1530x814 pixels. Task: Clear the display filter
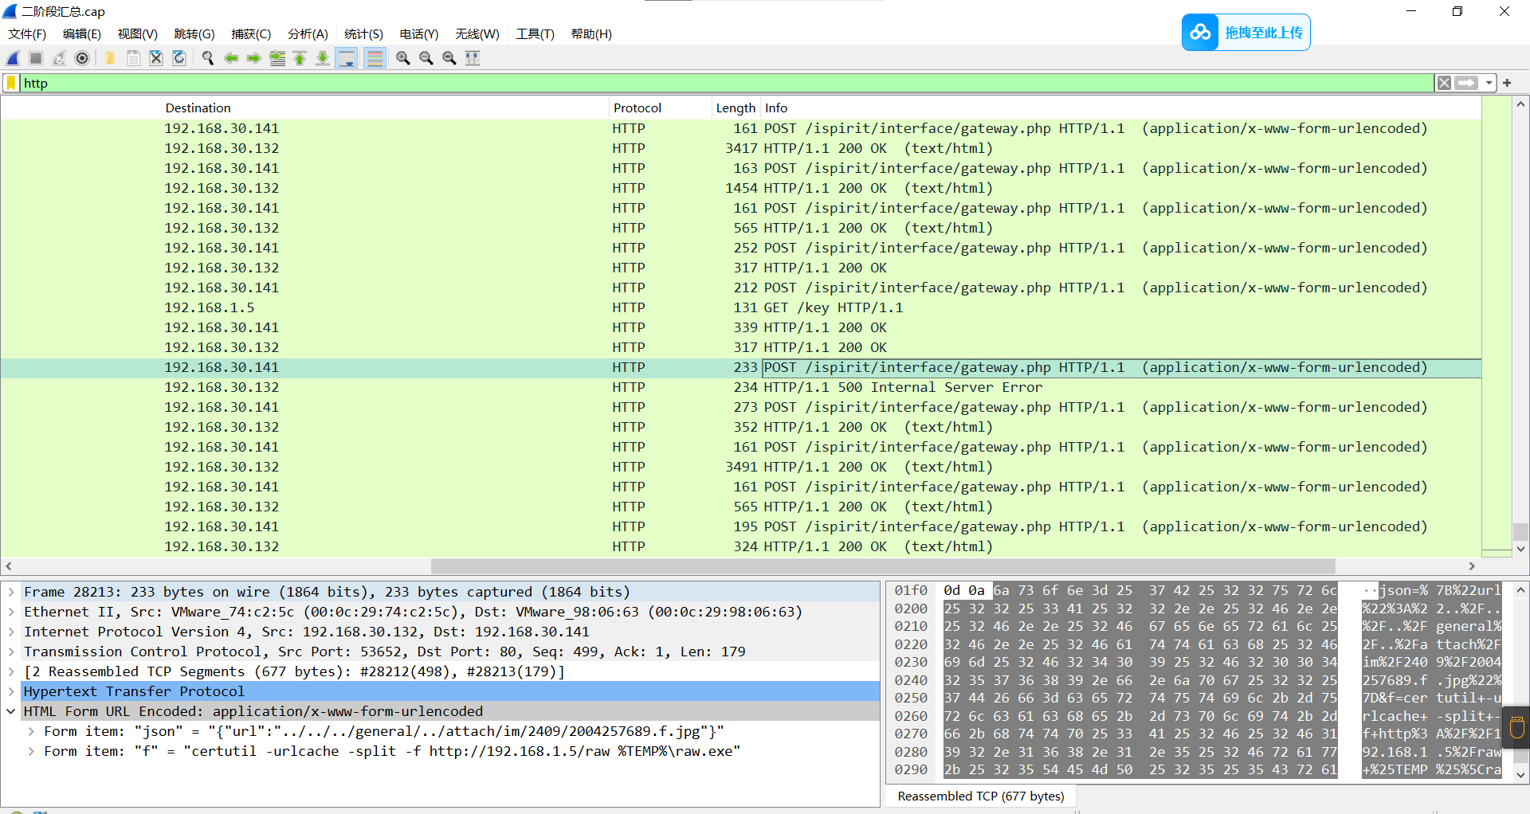[1444, 83]
